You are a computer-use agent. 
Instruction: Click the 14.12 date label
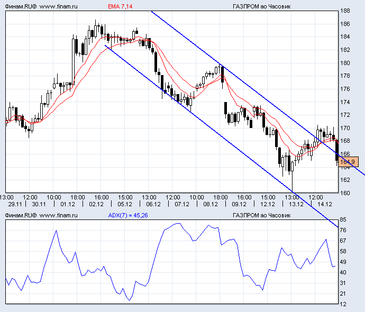(325, 204)
